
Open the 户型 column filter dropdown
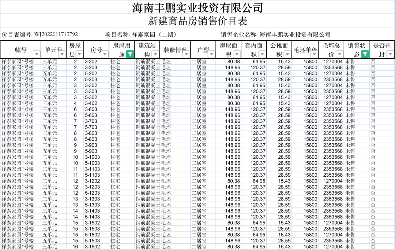point(211,54)
